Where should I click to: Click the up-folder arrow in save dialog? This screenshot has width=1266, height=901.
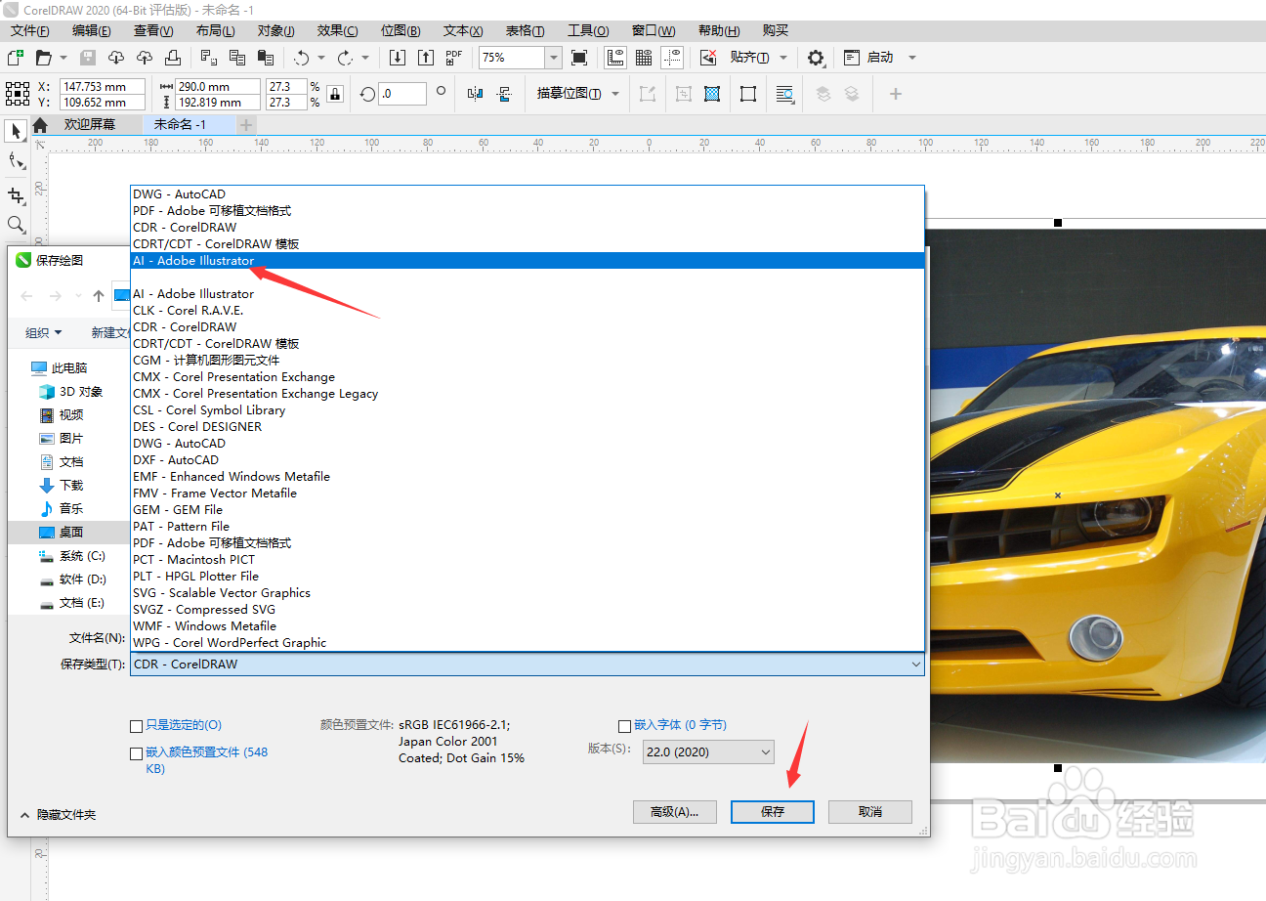pos(99,296)
